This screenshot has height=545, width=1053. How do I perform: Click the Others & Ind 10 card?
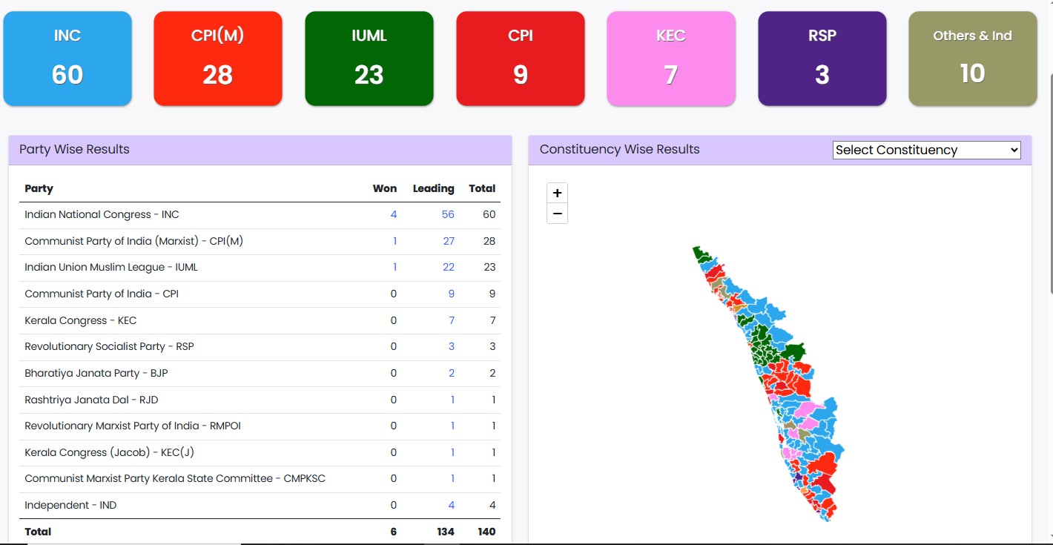(973, 59)
